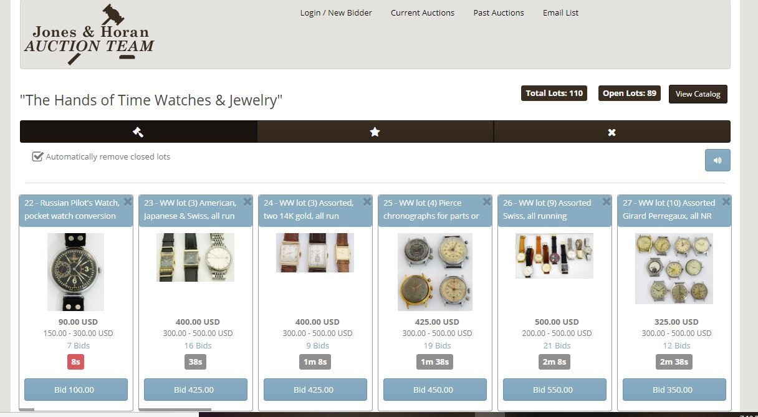The width and height of the screenshot is (758, 417).
Task: Open the X removed lots tab
Action: 612,132
